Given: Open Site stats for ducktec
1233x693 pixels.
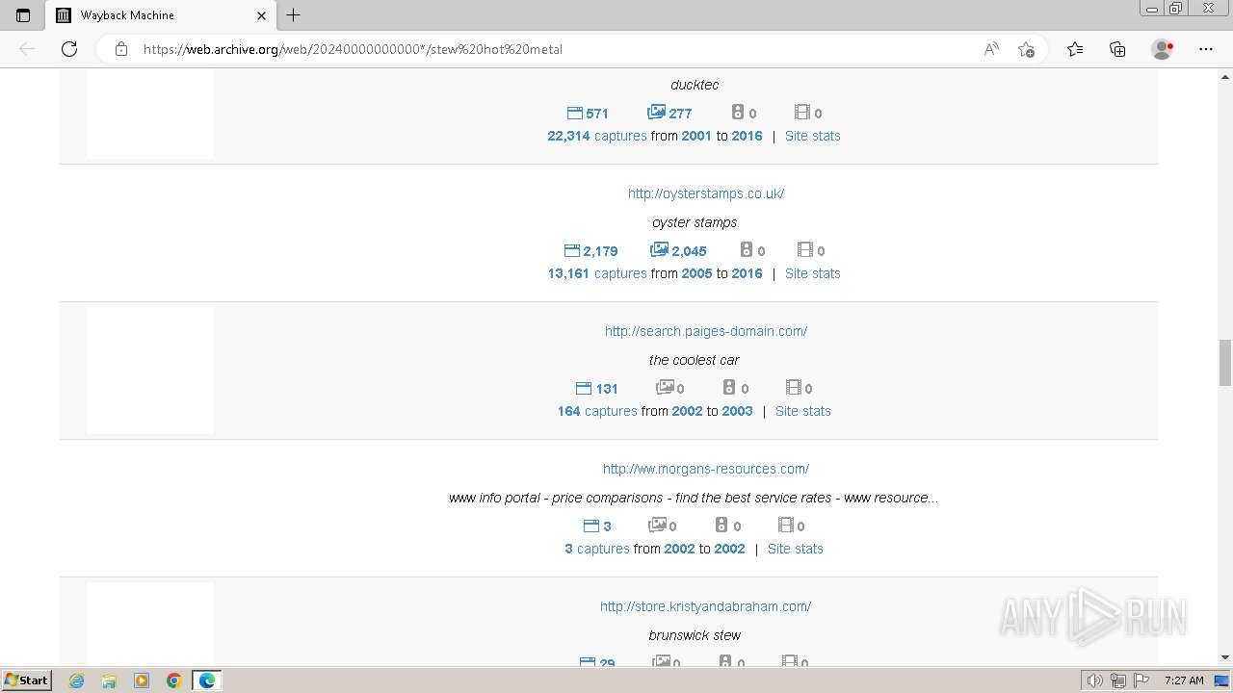Looking at the screenshot, I should click(812, 136).
